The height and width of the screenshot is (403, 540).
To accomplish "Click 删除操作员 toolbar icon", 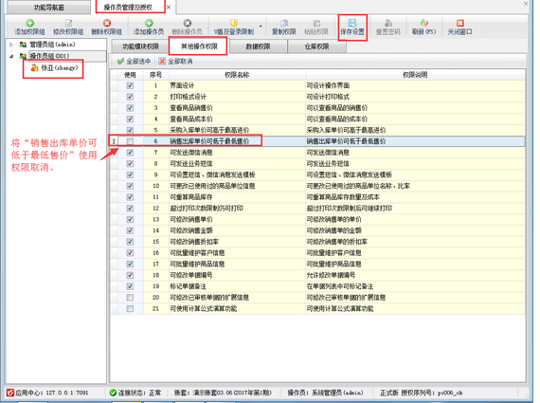I will point(188,23).
